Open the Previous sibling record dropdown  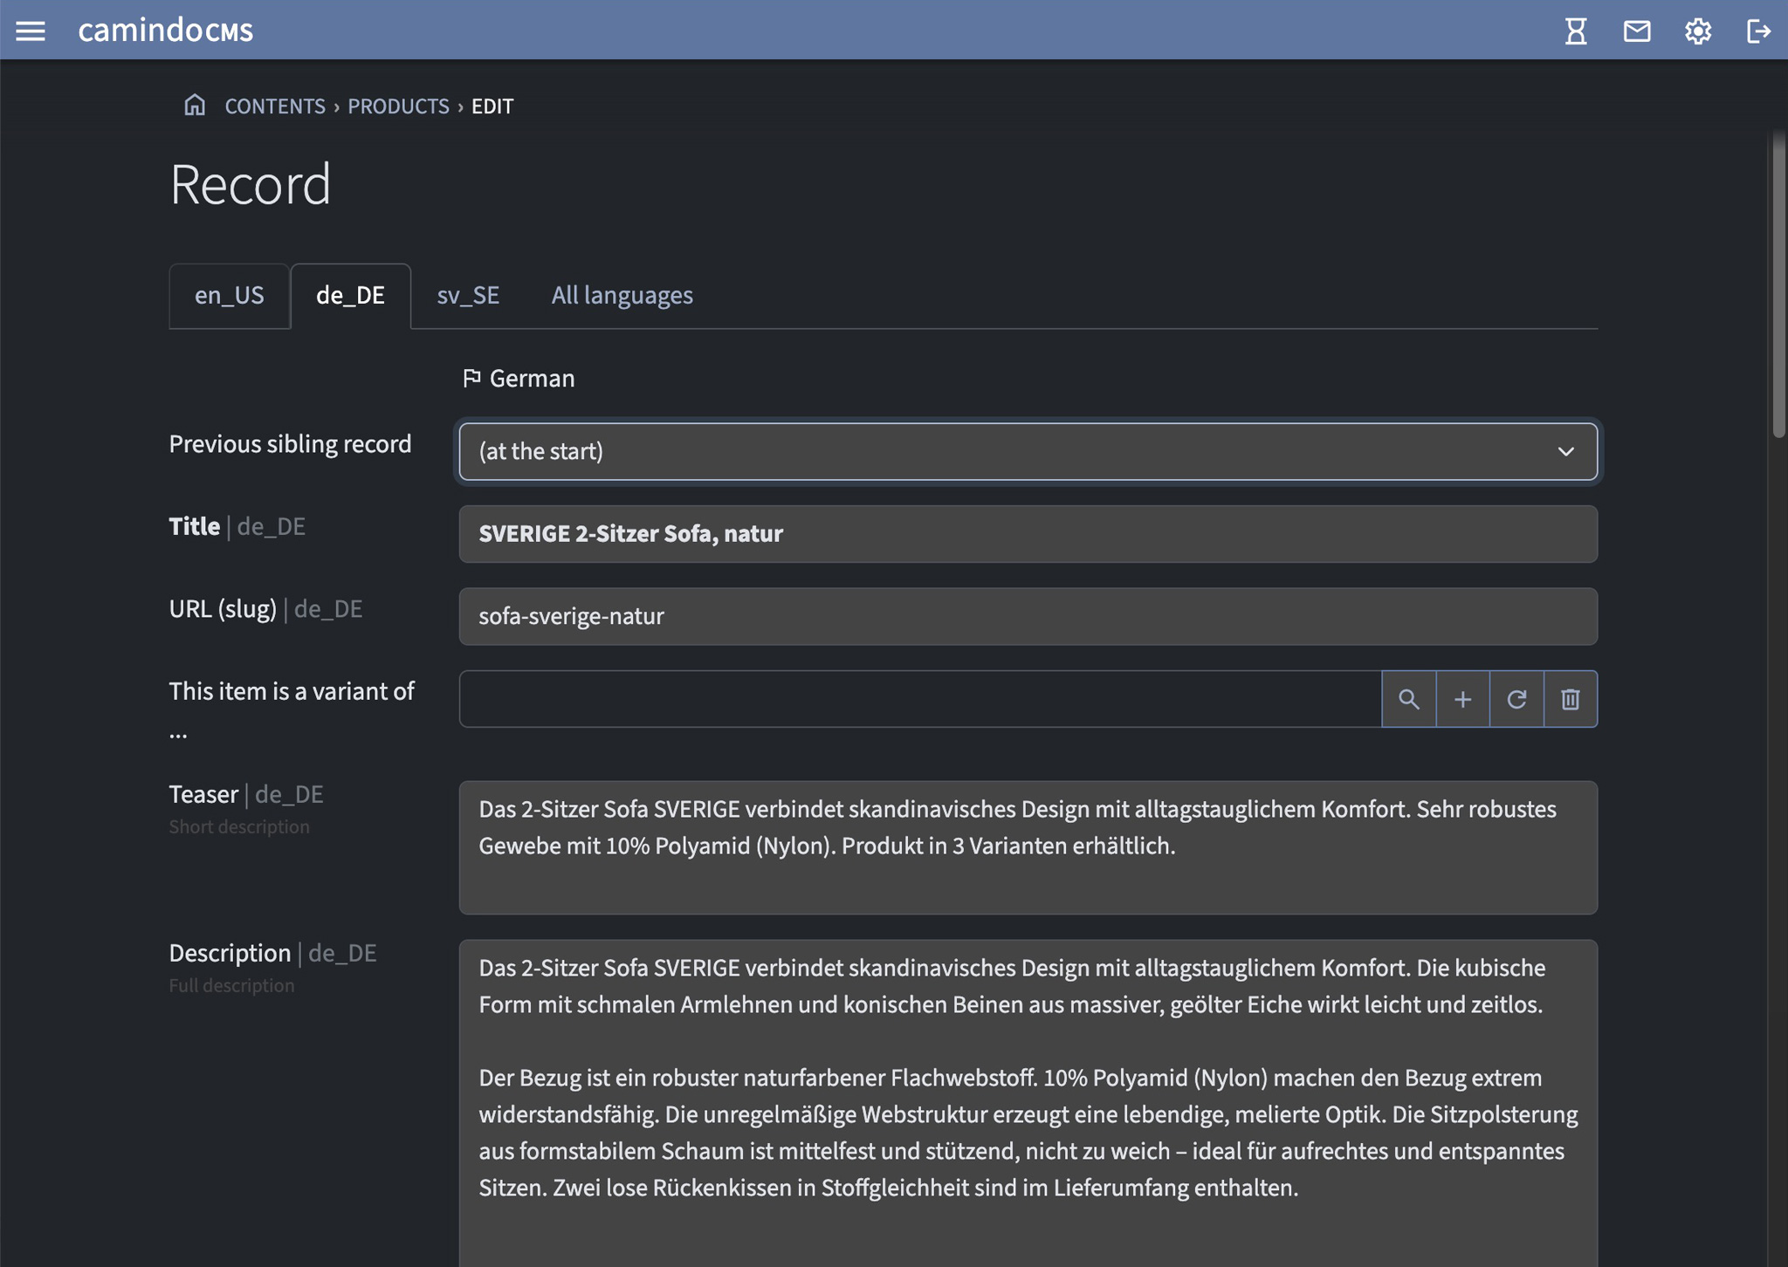pyautogui.click(x=1028, y=451)
